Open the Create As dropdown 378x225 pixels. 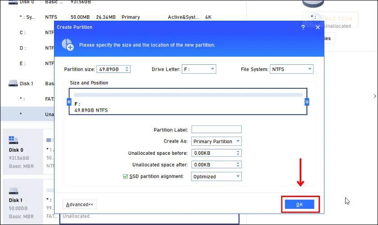216,141
